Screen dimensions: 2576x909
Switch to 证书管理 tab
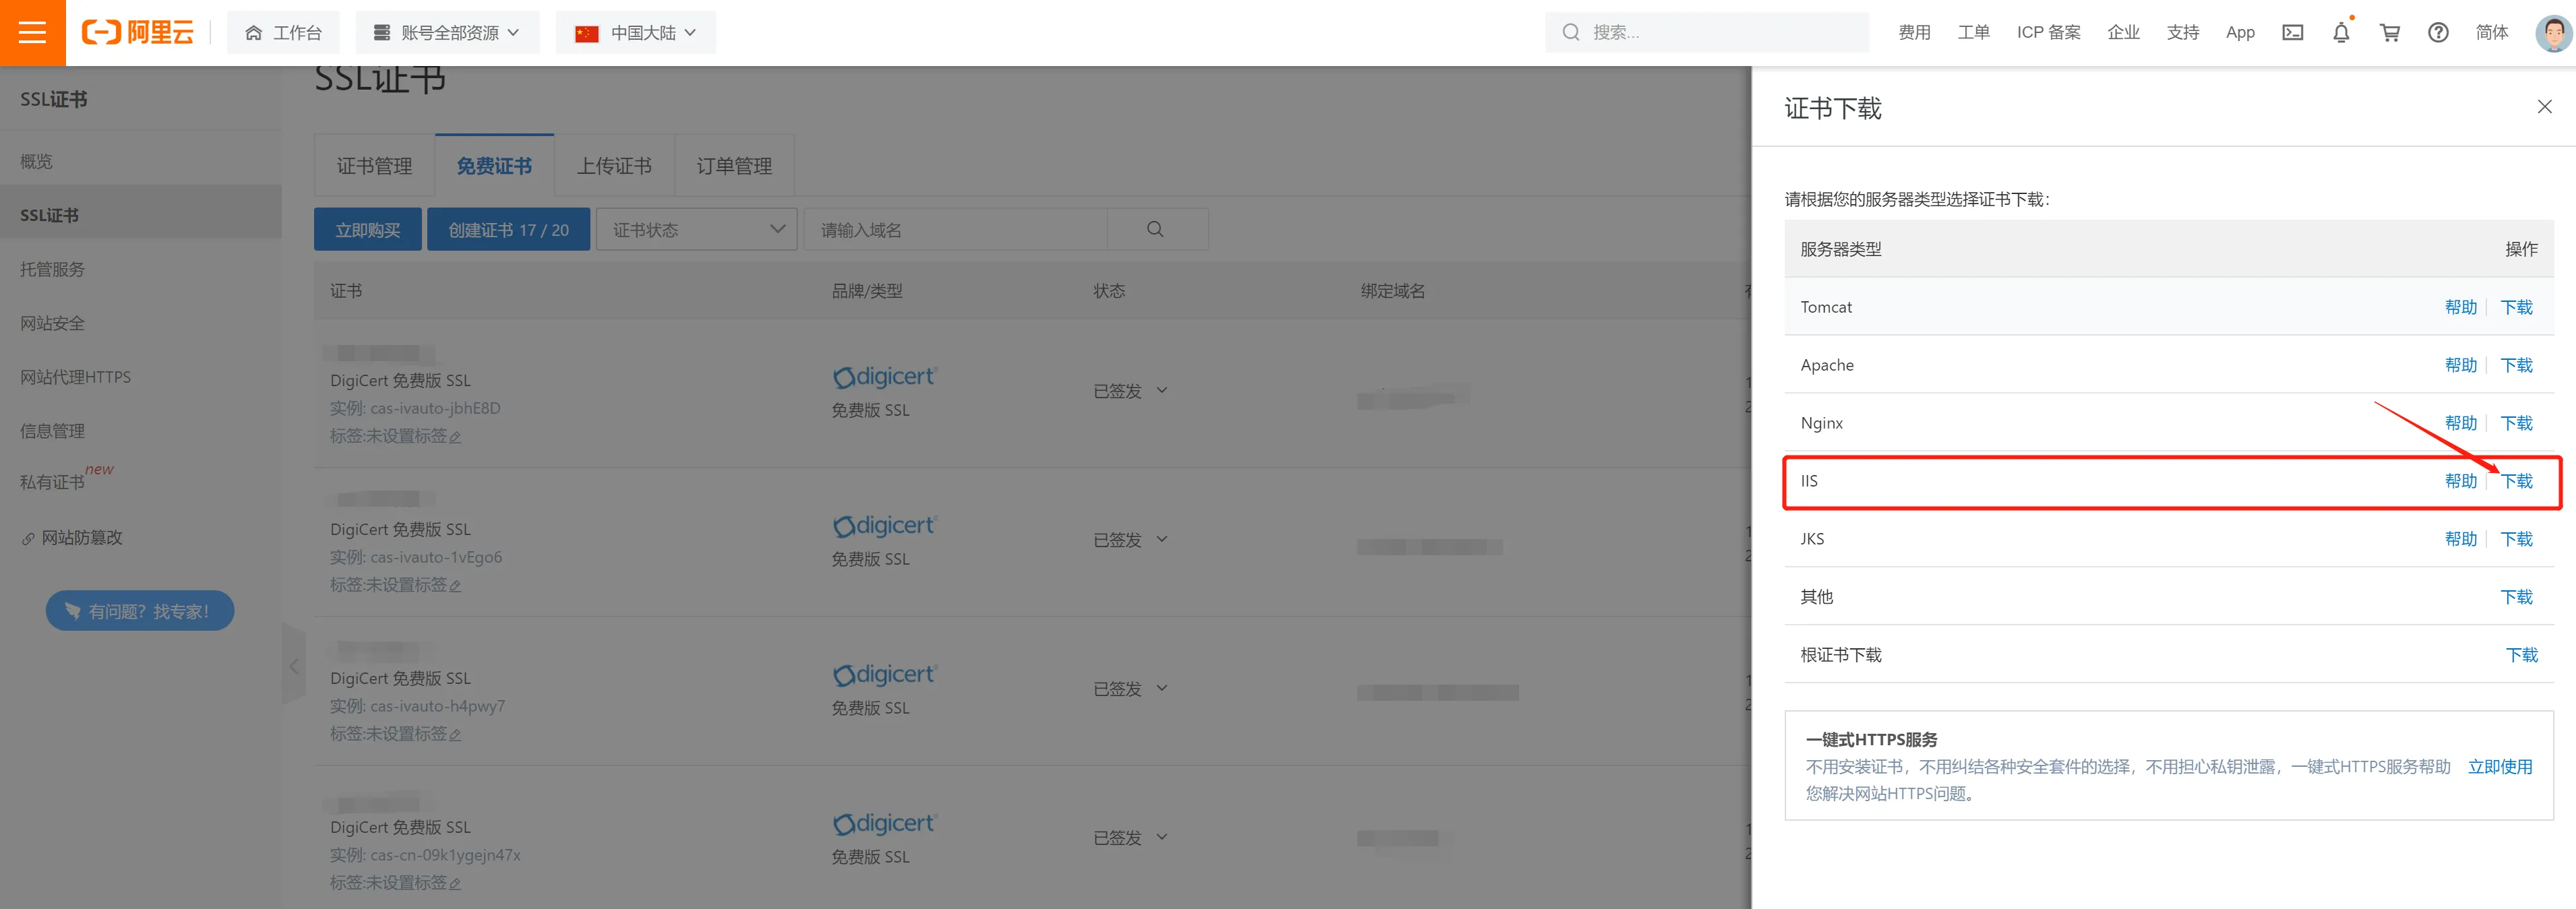(374, 166)
